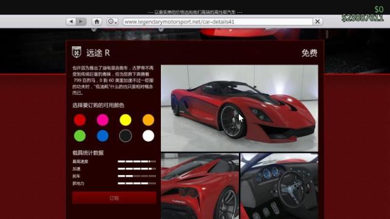Click the top speed stat bar
The width and height of the screenshot is (390, 219).
coord(136,161)
